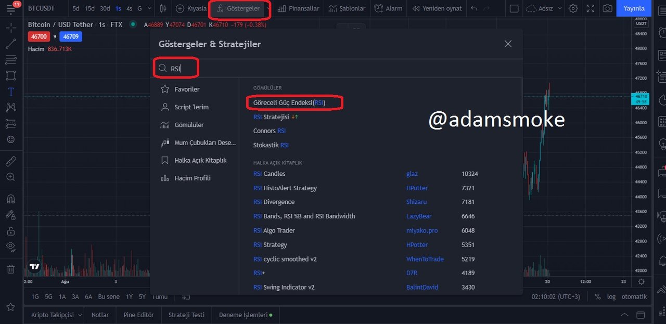The height and width of the screenshot is (324, 666).
Task: Toggle percent scale mode
Action: pyautogui.click(x=598, y=296)
